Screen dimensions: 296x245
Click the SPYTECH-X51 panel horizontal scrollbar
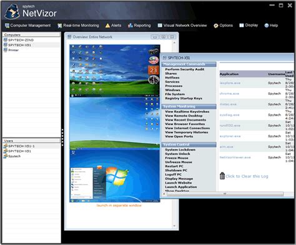tap(225, 194)
